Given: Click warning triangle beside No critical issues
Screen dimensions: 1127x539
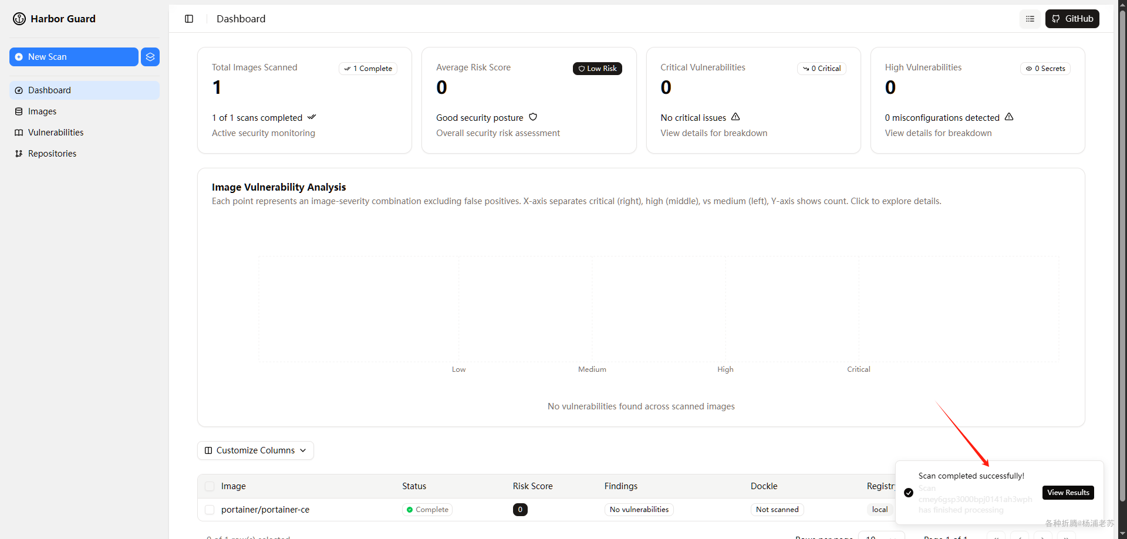Looking at the screenshot, I should point(735,117).
